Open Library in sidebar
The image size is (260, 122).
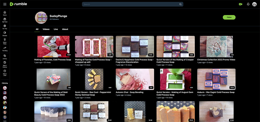point(5,57)
